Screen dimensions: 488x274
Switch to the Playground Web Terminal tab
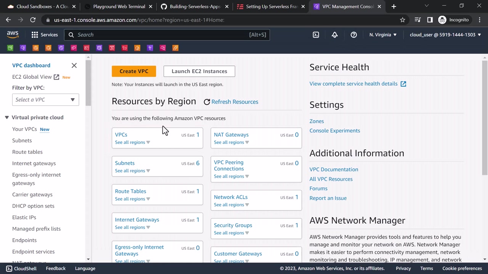119,6
